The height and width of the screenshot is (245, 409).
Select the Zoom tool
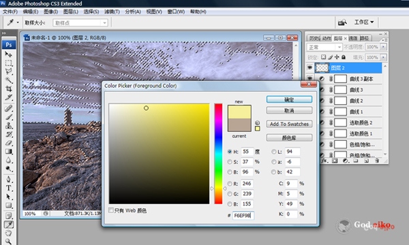point(9,242)
